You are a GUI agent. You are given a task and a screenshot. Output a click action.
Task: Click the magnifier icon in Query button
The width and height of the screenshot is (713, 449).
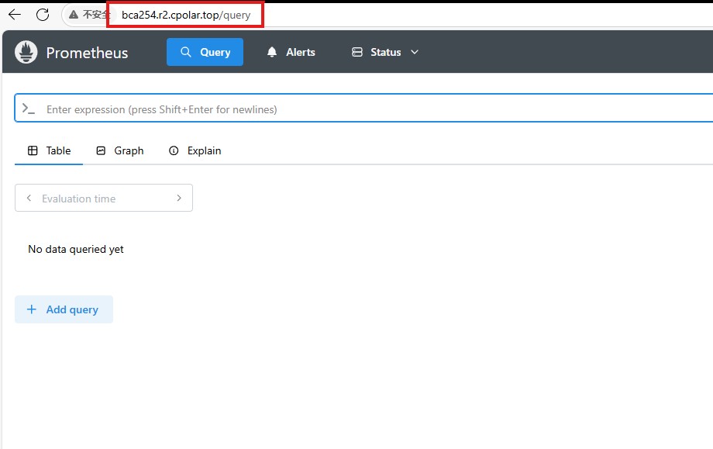186,52
